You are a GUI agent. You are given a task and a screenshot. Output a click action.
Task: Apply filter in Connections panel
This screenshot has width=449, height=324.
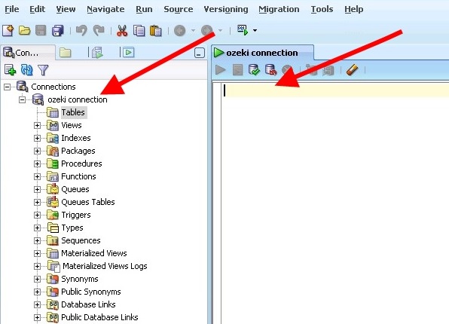(x=43, y=70)
